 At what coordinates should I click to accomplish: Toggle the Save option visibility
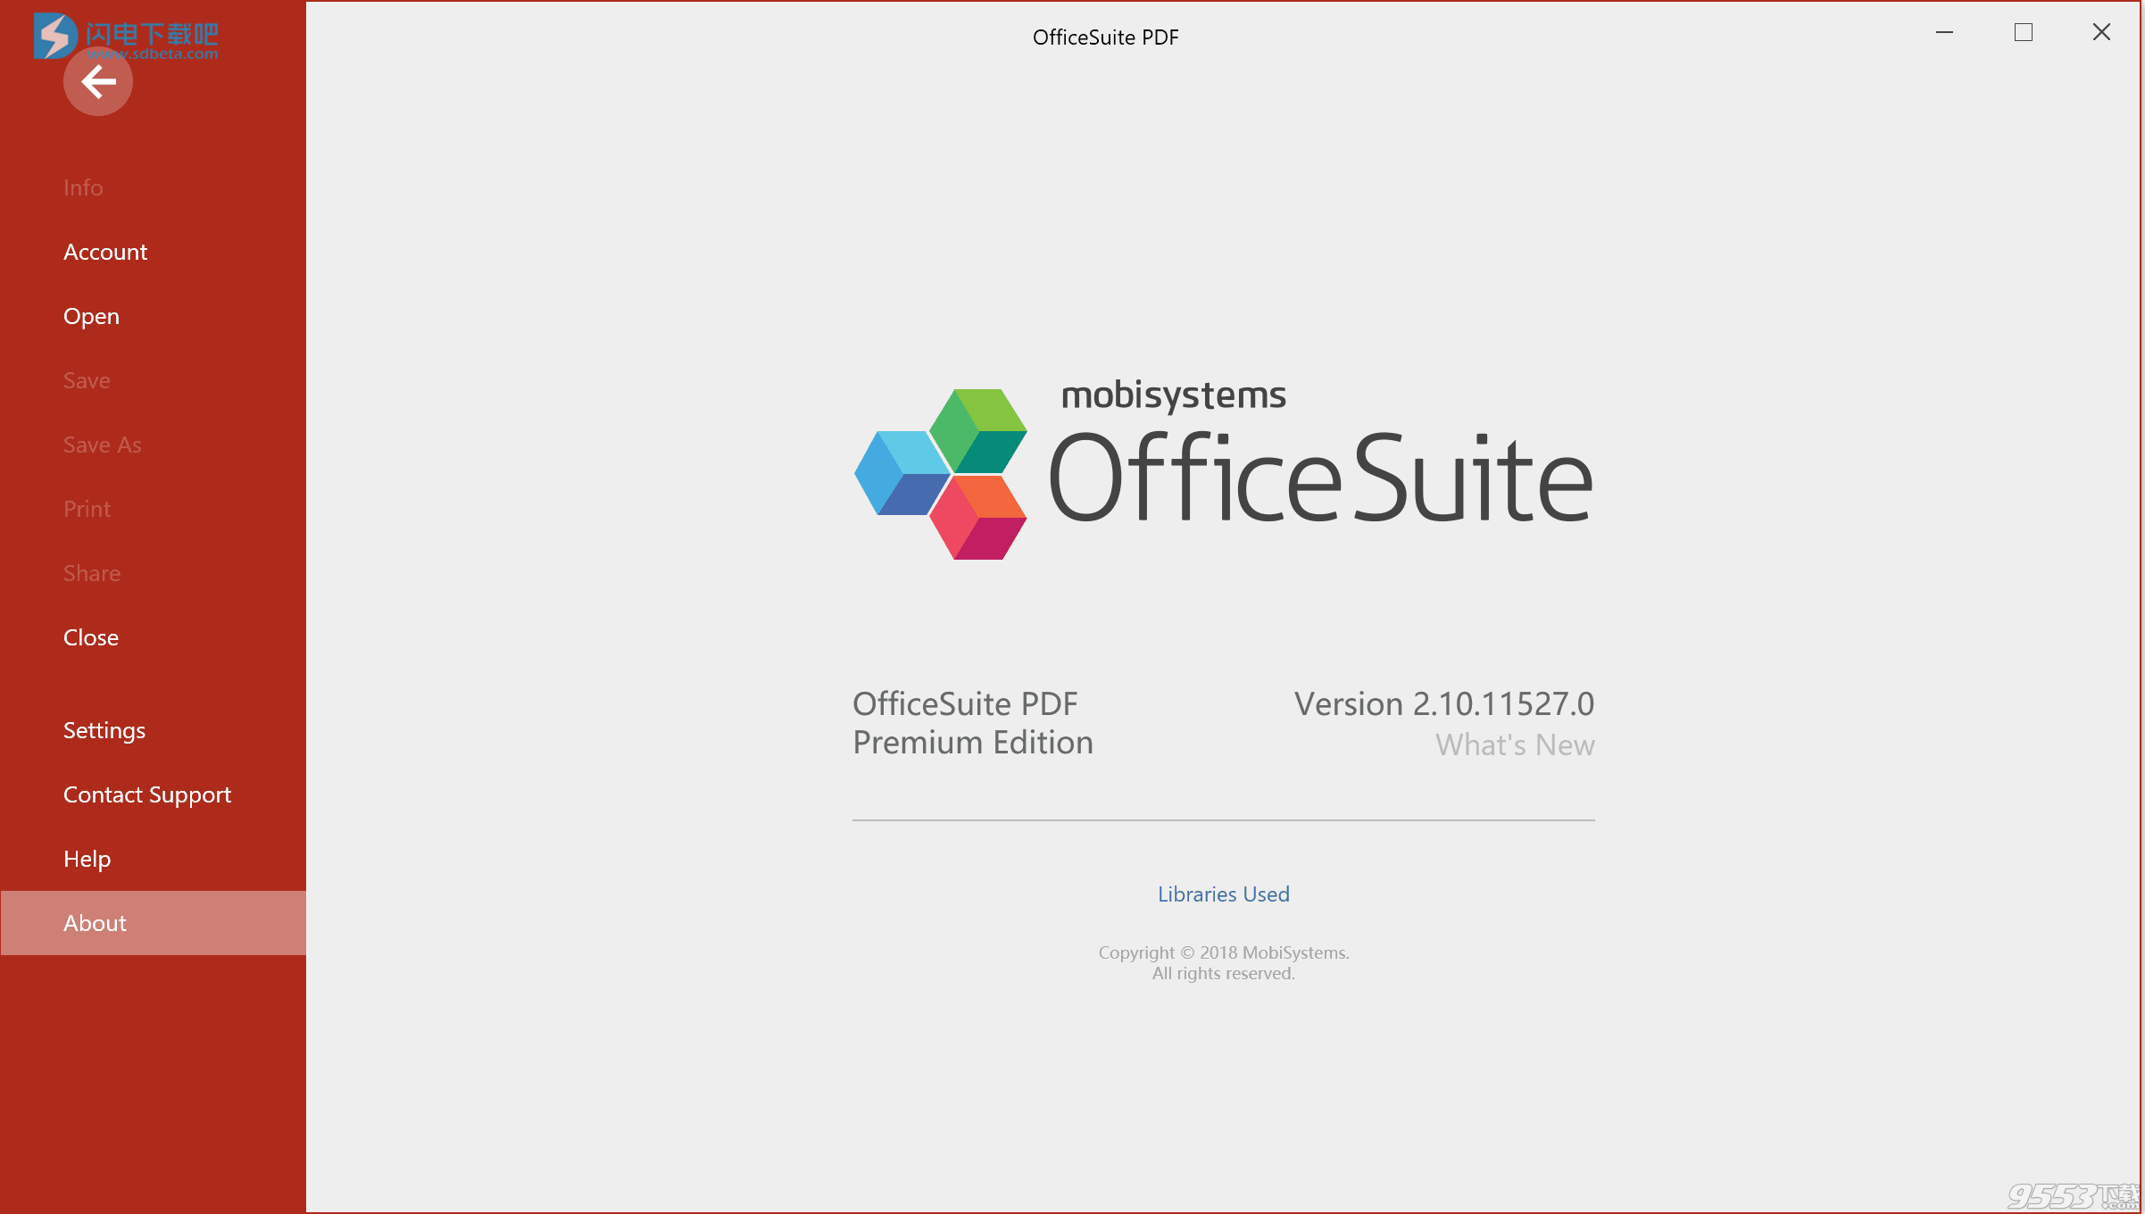click(86, 380)
